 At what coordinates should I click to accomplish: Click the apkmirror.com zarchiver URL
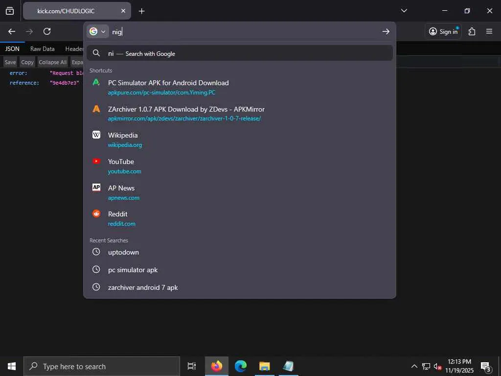pos(184,118)
